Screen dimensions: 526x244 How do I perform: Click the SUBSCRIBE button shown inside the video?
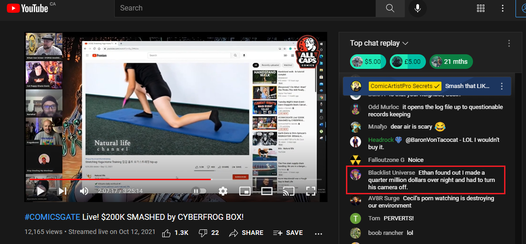click(240, 177)
